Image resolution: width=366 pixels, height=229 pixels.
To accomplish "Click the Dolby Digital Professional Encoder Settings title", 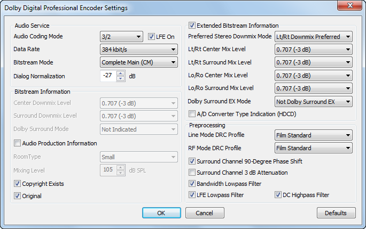I will point(66,8).
